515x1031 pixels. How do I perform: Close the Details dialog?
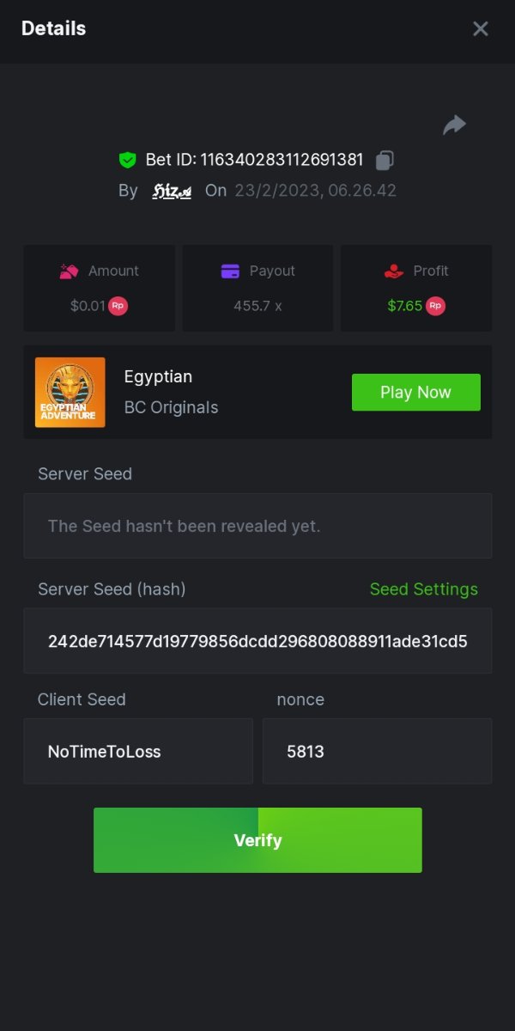481,29
